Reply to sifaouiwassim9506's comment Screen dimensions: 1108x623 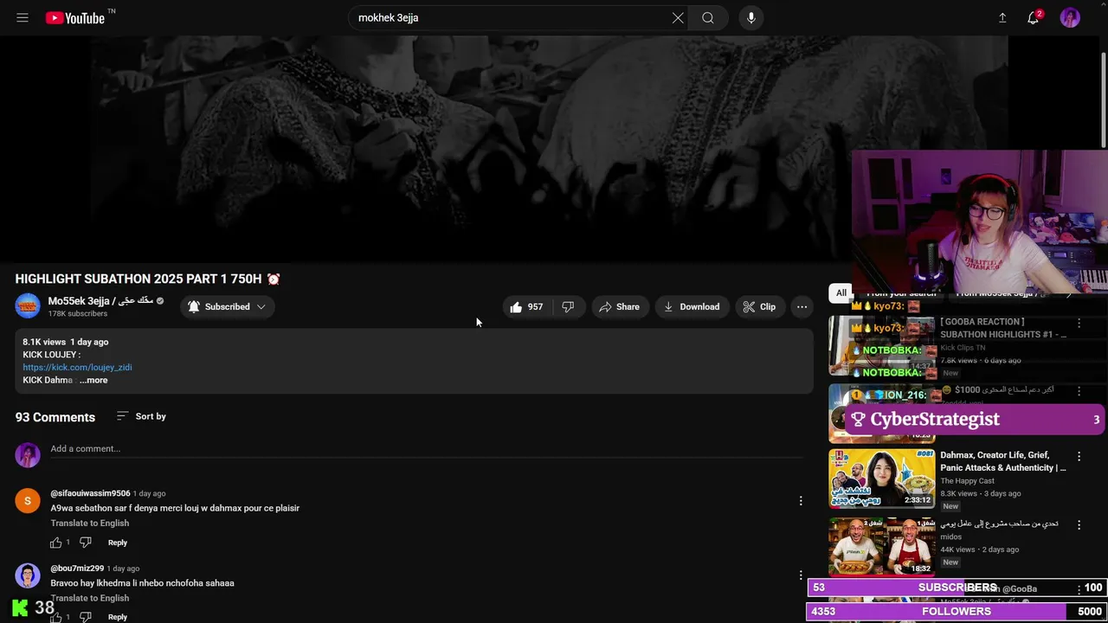tap(118, 543)
